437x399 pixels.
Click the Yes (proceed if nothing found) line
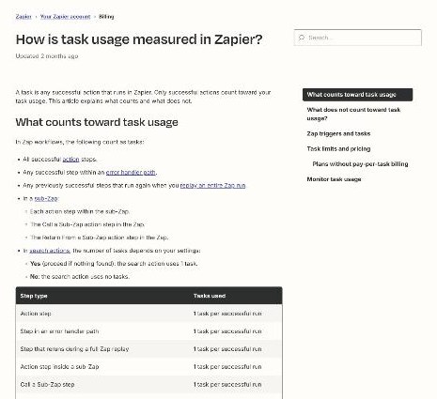click(x=114, y=264)
